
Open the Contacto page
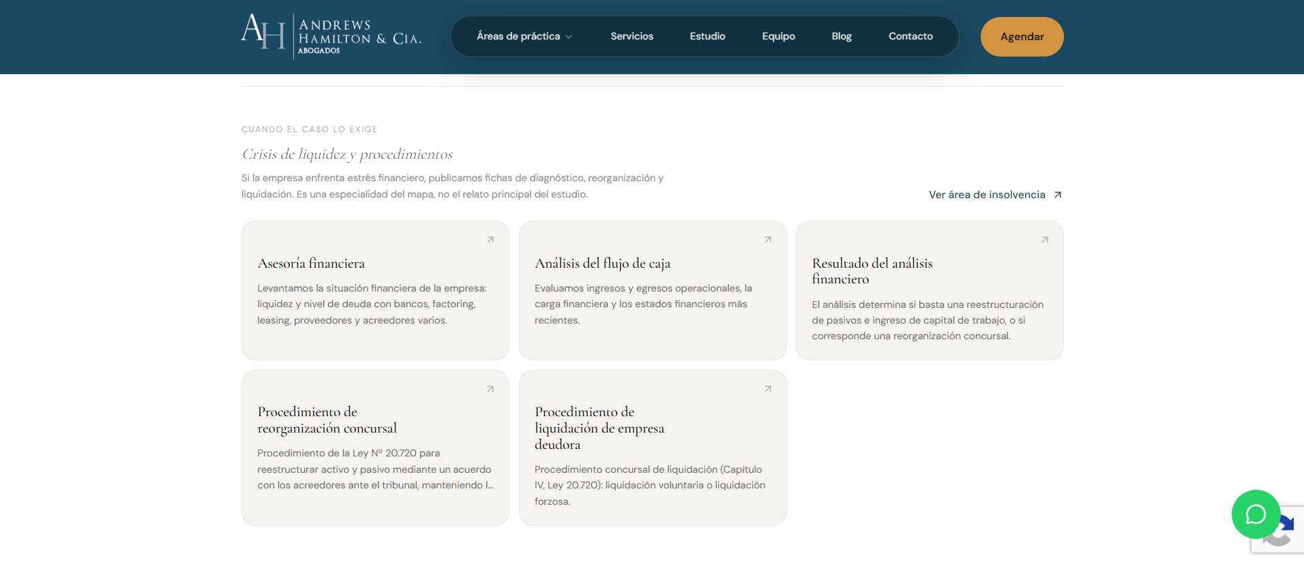click(910, 36)
